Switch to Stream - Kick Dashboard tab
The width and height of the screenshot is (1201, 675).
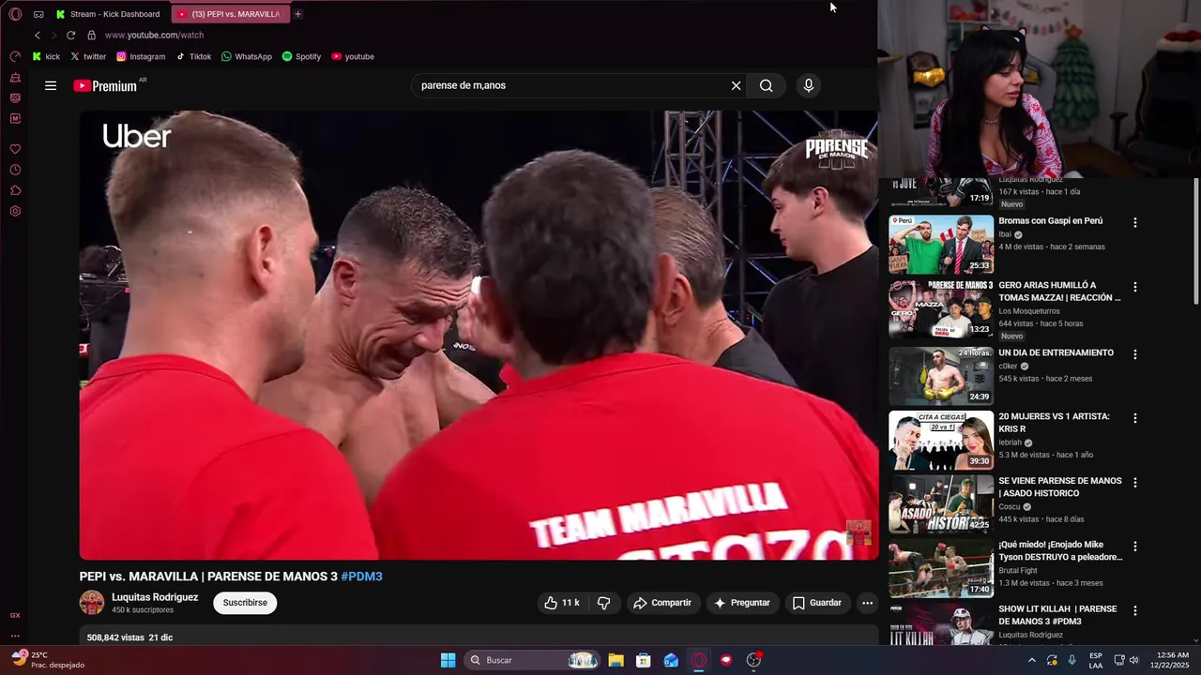pyautogui.click(x=109, y=14)
